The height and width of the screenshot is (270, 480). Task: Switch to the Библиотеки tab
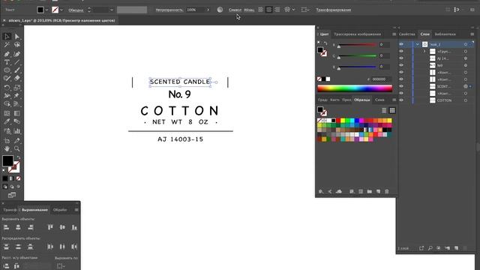pos(445,34)
